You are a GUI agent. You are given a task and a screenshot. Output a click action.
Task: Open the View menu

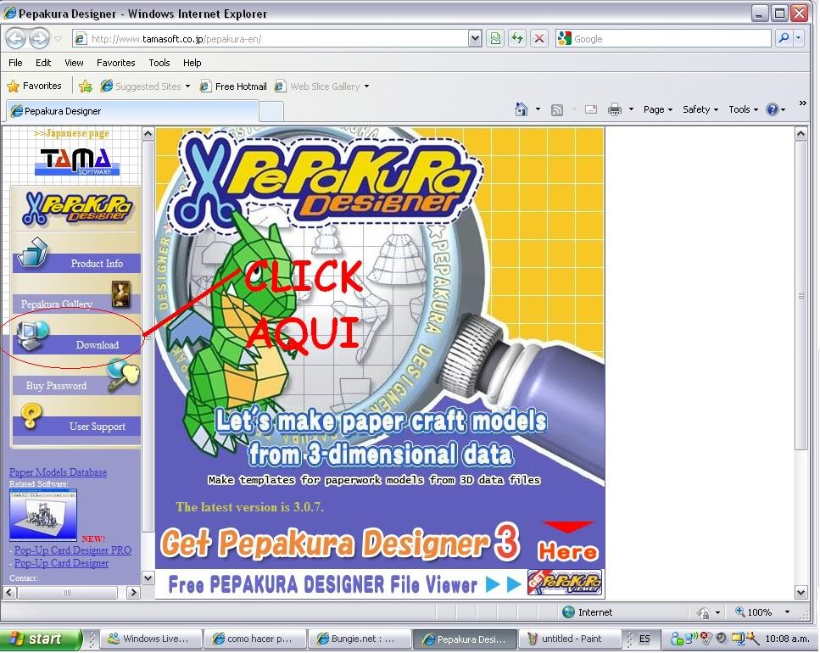pos(74,63)
